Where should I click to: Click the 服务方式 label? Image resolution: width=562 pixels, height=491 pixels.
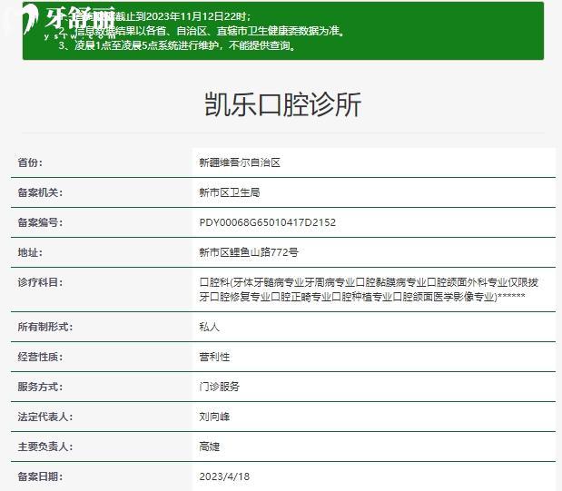(40, 387)
